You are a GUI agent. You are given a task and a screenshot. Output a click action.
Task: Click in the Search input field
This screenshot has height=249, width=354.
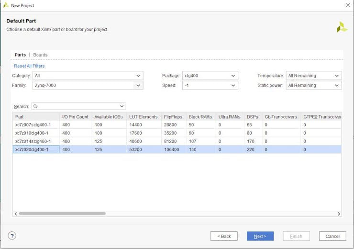79,106
